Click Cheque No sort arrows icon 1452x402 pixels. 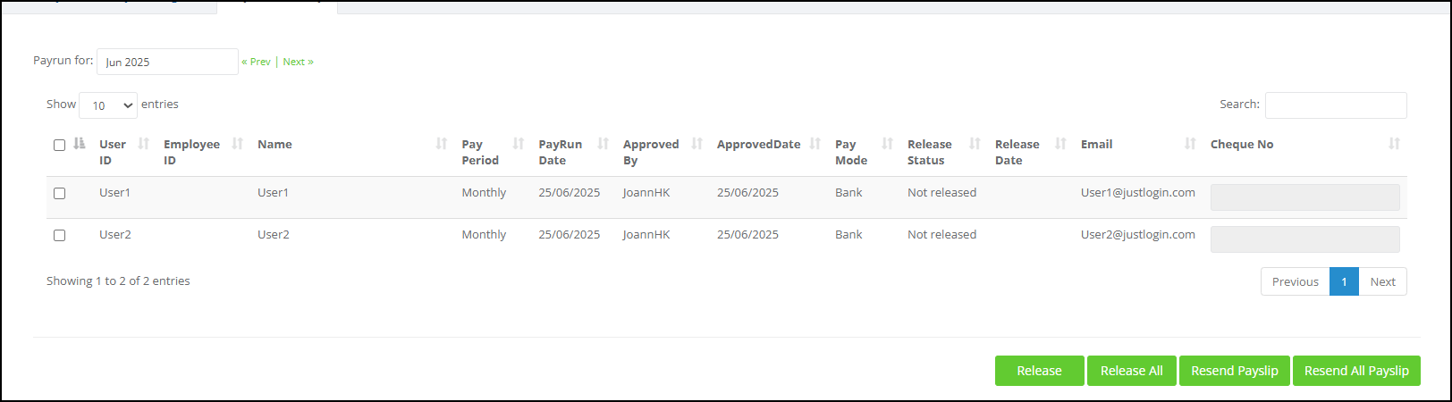click(x=1395, y=144)
